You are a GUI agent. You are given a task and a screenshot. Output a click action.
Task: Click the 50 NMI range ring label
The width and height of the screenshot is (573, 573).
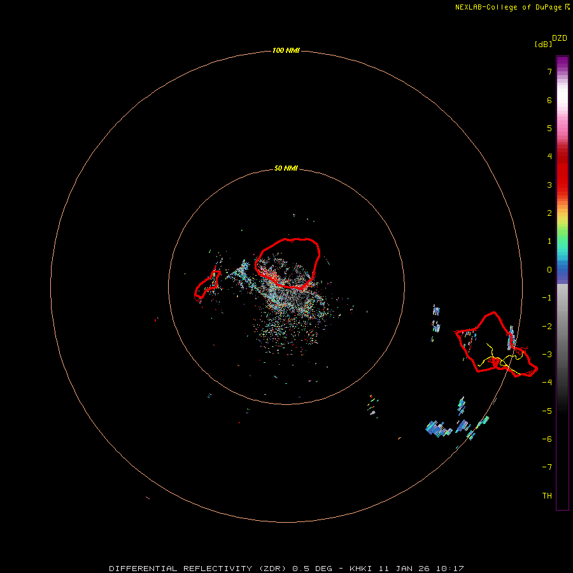(x=286, y=168)
